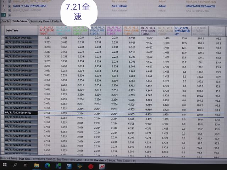Click the GAS TURBINE SPEED description
This screenshot has width=227, height=170.
click(198, 11)
